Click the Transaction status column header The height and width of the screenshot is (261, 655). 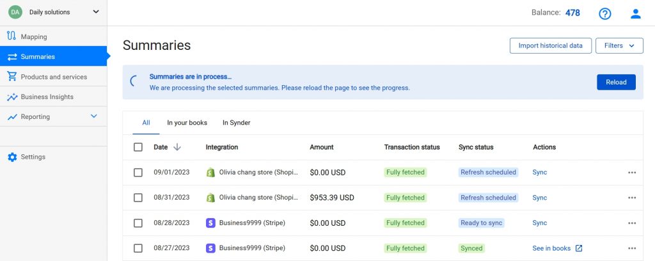click(412, 147)
